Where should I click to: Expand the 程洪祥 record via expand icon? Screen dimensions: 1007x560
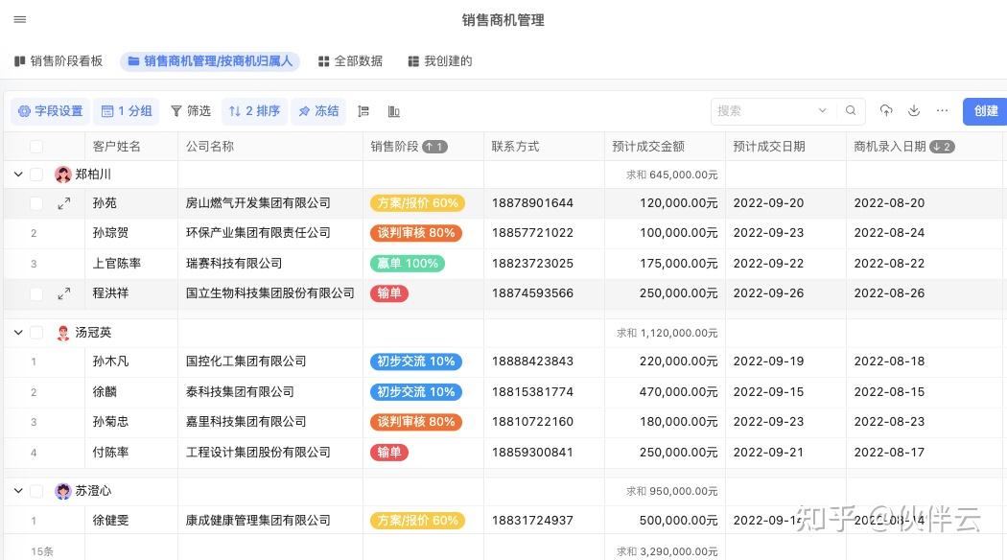[x=63, y=293]
